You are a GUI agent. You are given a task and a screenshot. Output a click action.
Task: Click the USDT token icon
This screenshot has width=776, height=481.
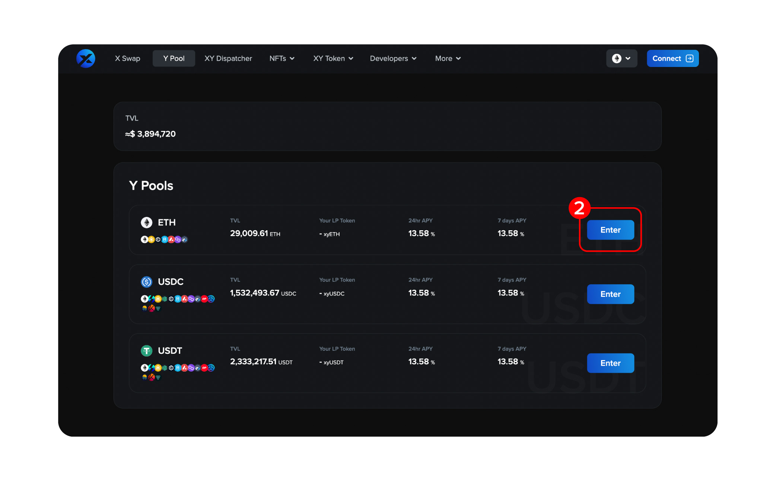pos(147,350)
